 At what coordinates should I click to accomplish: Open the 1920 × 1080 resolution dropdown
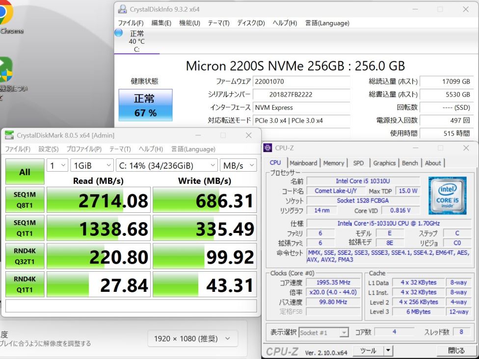pos(192,338)
